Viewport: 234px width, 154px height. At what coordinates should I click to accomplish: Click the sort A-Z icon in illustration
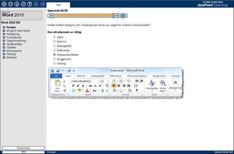(x=130, y=90)
